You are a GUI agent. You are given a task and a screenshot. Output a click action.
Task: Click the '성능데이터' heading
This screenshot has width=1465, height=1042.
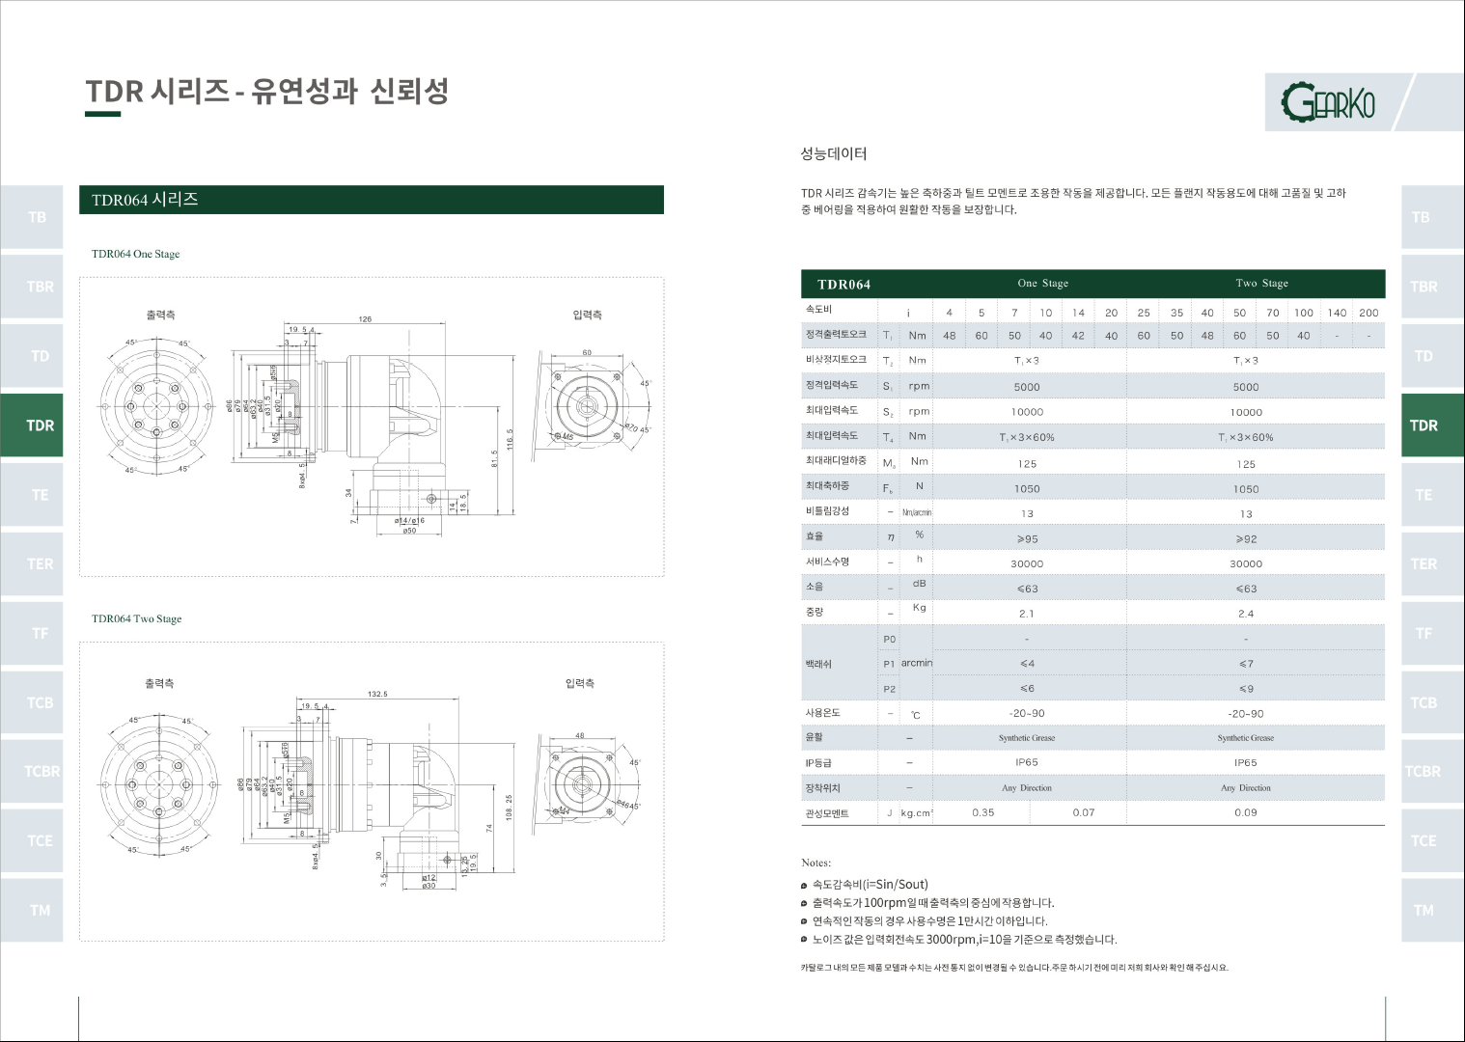[x=834, y=153]
